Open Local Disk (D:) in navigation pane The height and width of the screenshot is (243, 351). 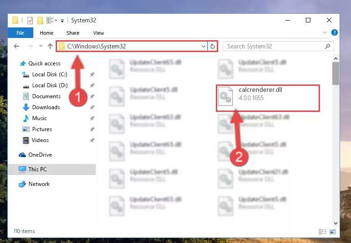click(x=50, y=85)
